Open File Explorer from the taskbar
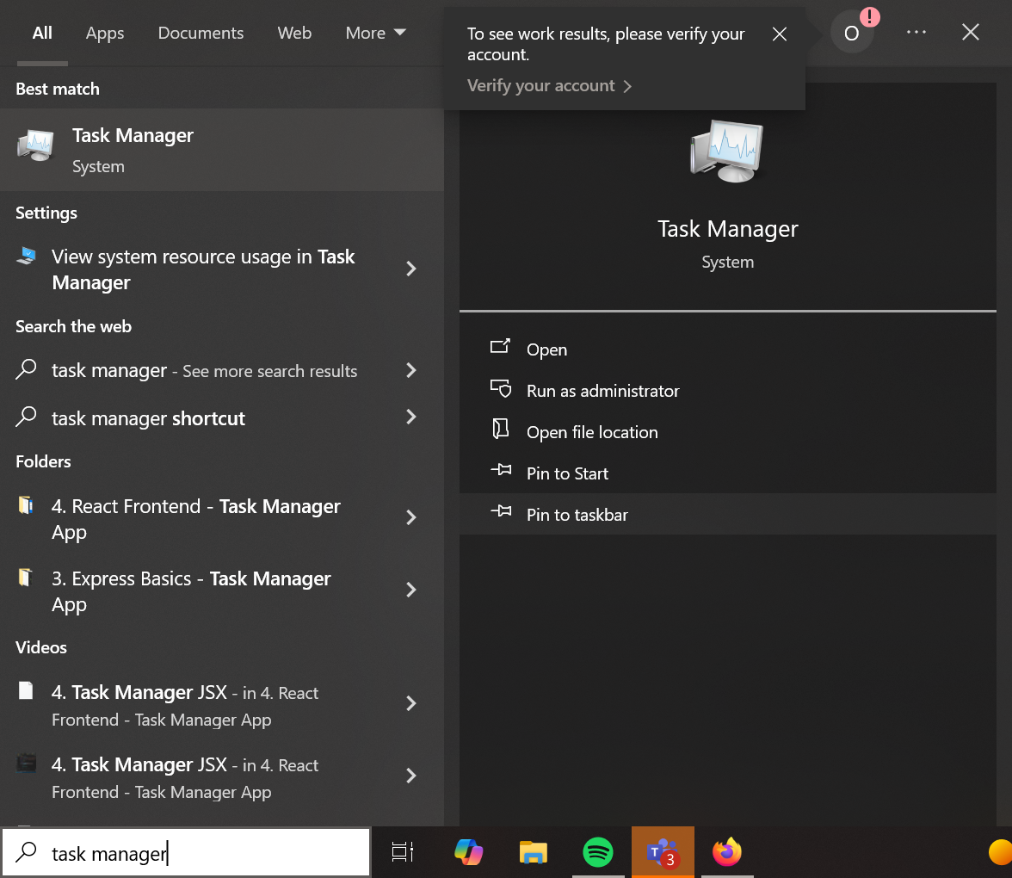The height and width of the screenshot is (878, 1012). pyautogui.click(x=534, y=852)
